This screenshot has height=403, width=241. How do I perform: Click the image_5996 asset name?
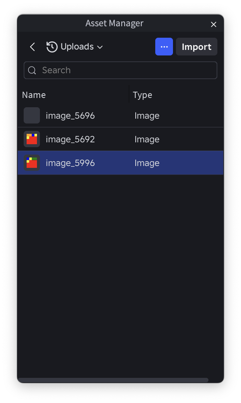pos(70,163)
